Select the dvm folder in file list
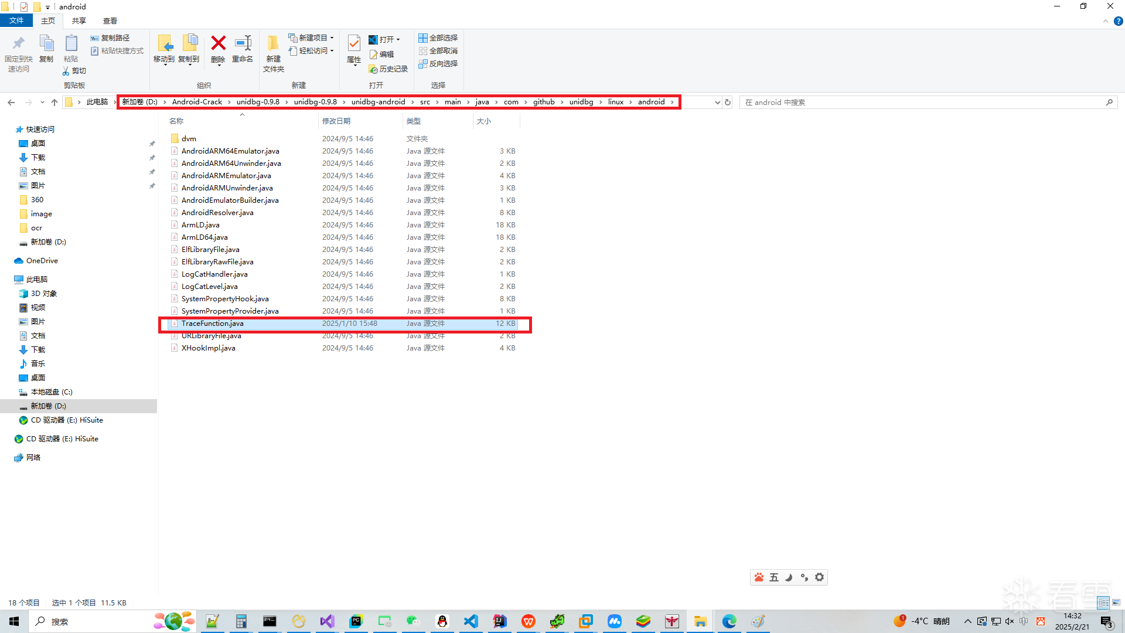1125x633 pixels. pyautogui.click(x=189, y=139)
